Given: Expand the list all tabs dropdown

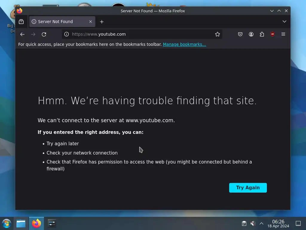Looking at the screenshot, I should pos(284,22).
